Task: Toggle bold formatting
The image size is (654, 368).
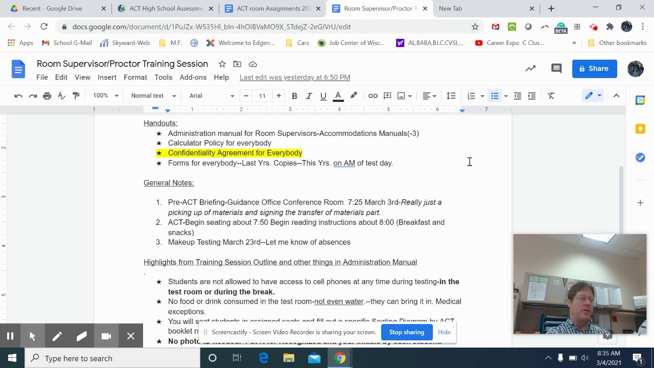Action: (x=294, y=96)
